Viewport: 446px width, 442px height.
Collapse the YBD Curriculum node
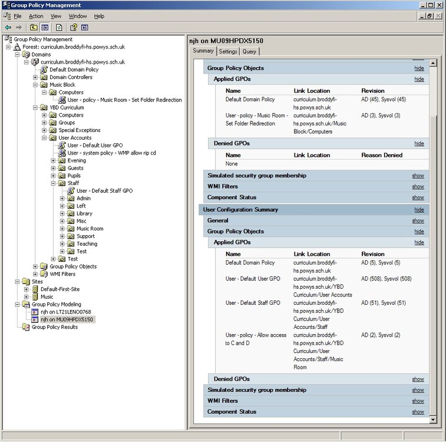35,107
